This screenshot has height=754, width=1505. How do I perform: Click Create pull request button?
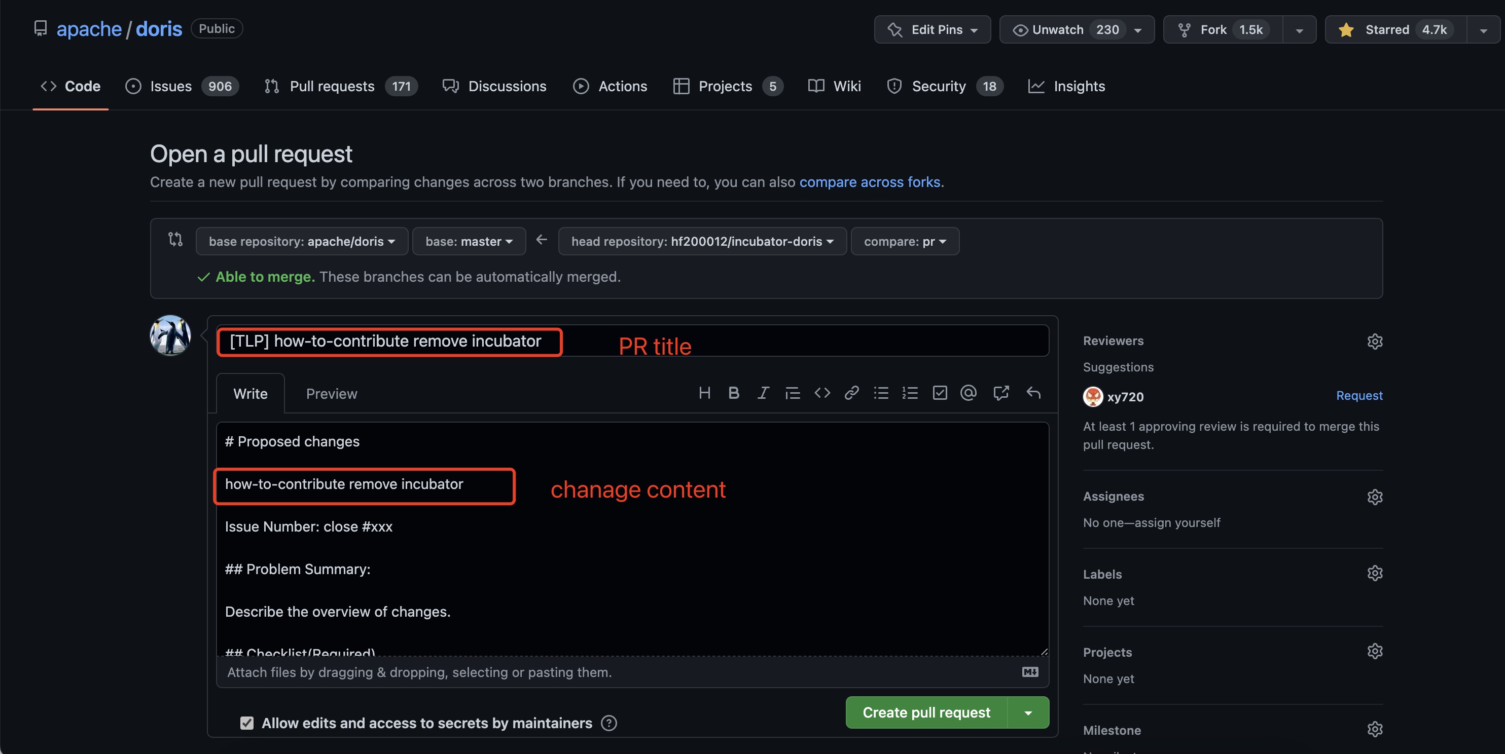[926, 711]
